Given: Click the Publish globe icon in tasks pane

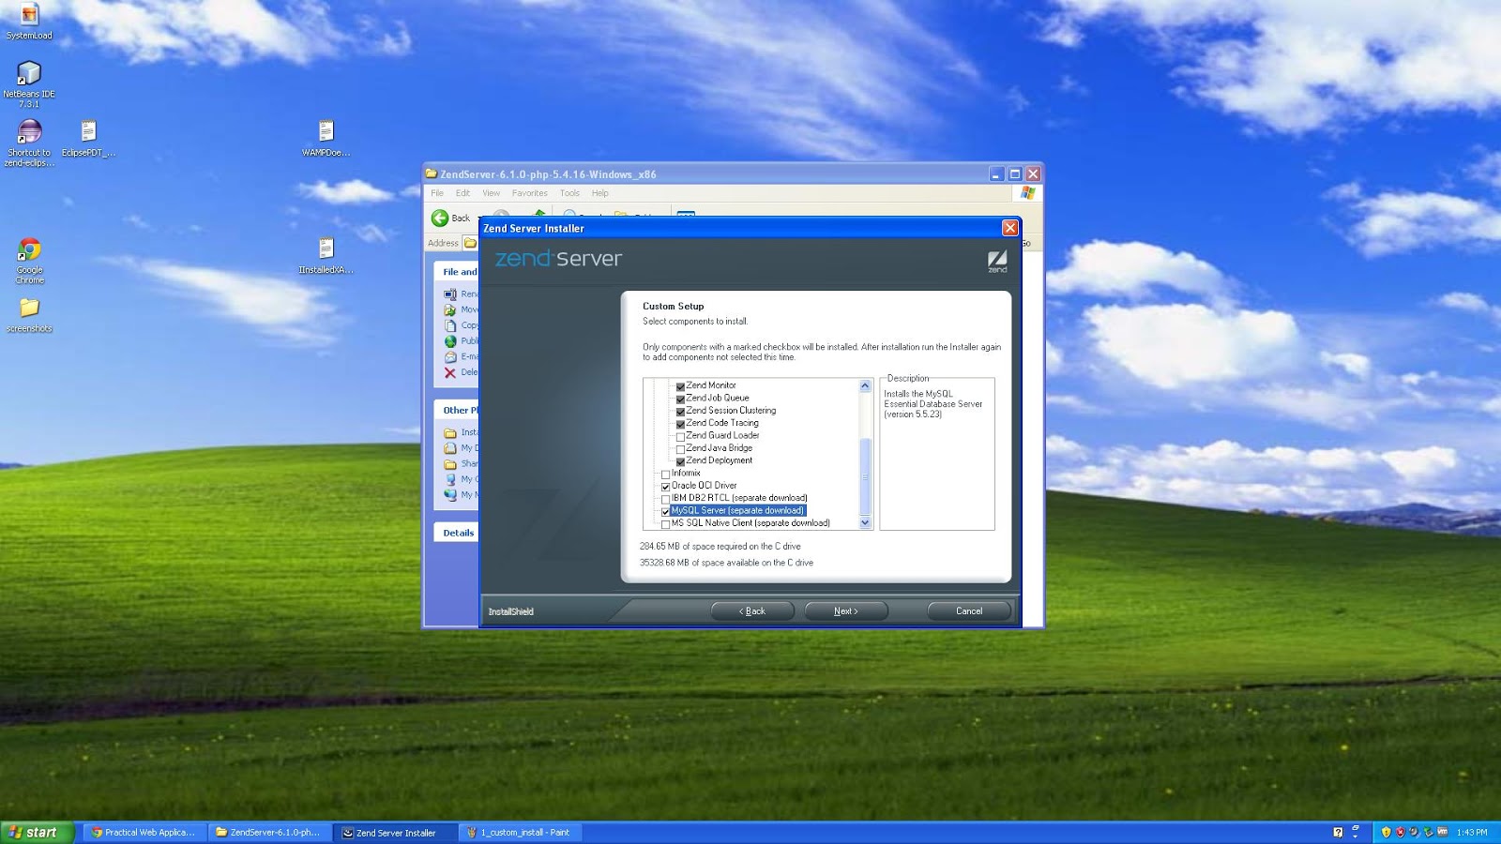Looking at the screenshot, I should (x=450, y=341).
